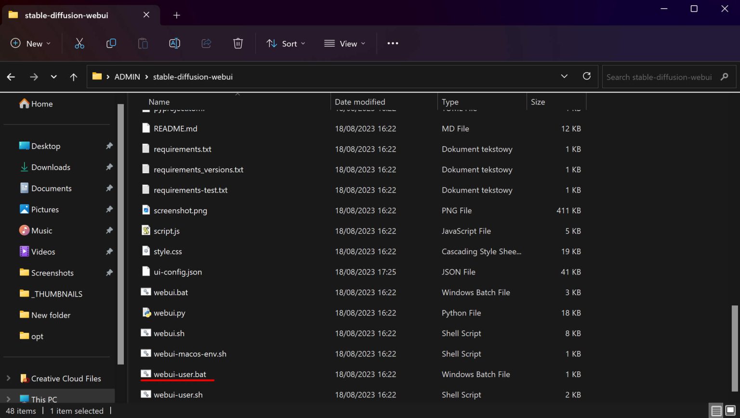The width and height of the screenshot is (740, 418).
Task: Open the See more ellipsis menu
Action: (x=392, y=43)
